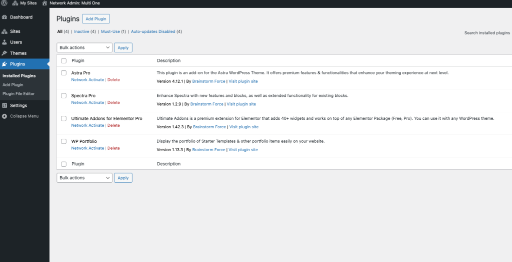
Task: Open Add Plugin submenu item
Action: (12, 85)
